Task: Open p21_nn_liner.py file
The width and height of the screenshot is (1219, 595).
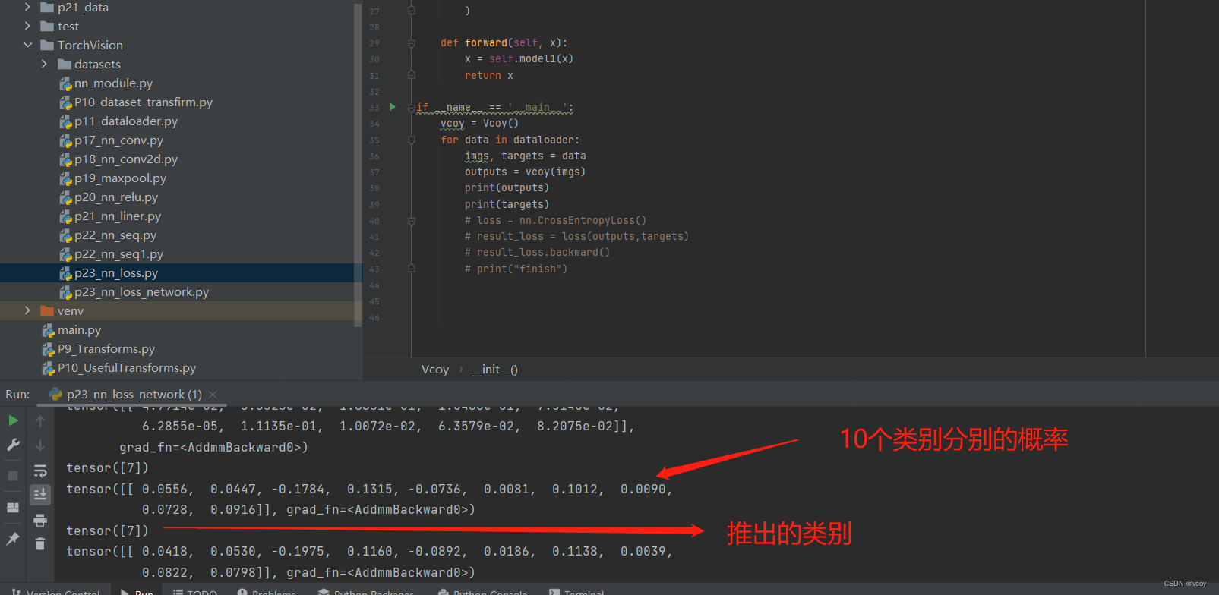Action: click(x=118, y=216)
